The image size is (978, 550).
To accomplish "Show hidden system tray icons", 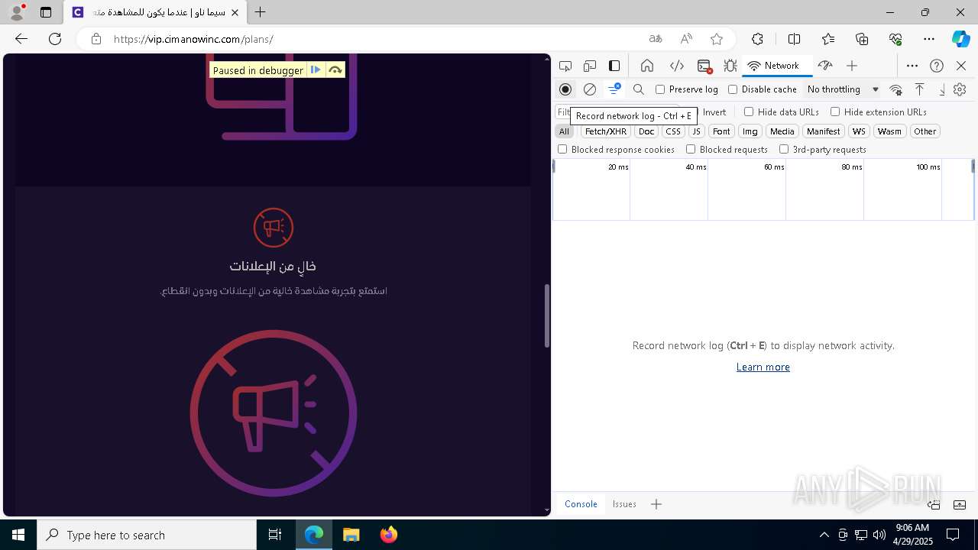I will point(824,535).
